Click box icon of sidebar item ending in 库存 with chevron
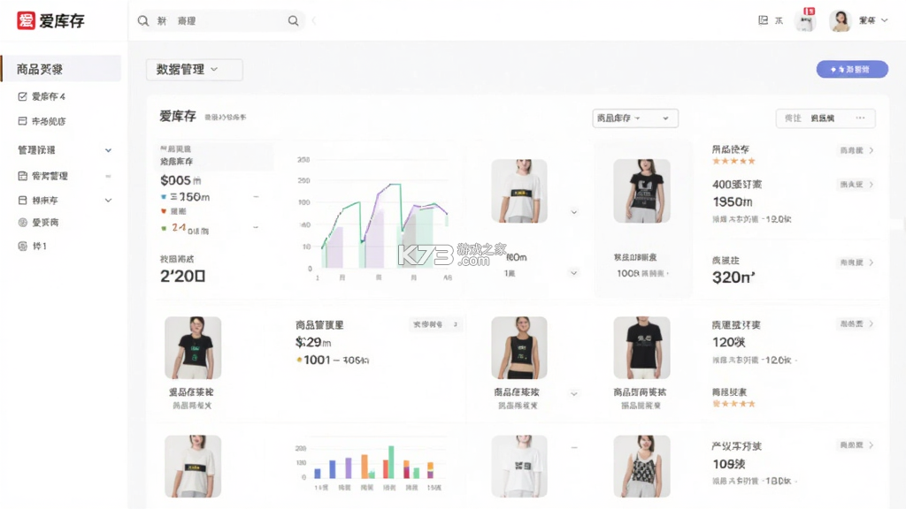Screen dimensions: 906x509 22,201
